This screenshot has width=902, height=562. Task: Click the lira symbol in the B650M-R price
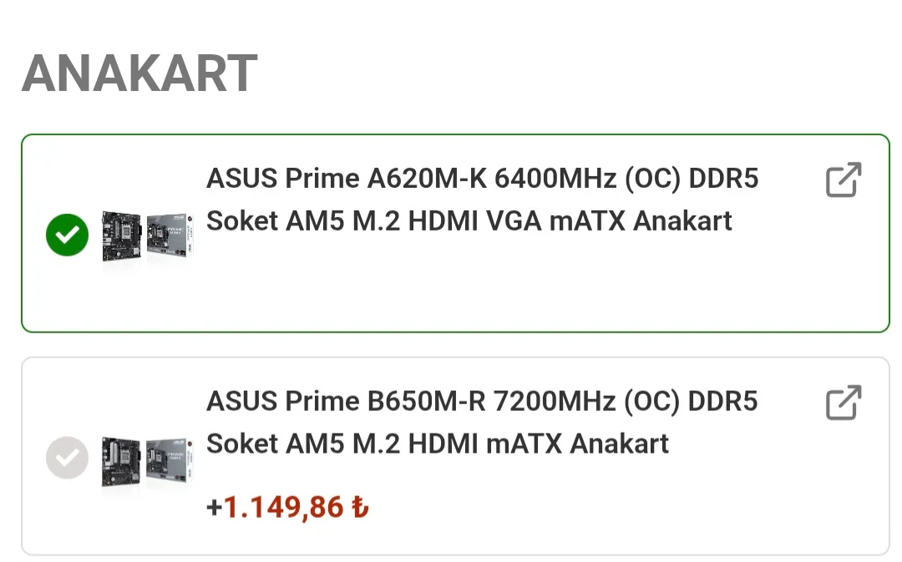click(x=360, y=506)
